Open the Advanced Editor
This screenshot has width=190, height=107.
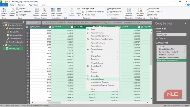tap(23, 12)
